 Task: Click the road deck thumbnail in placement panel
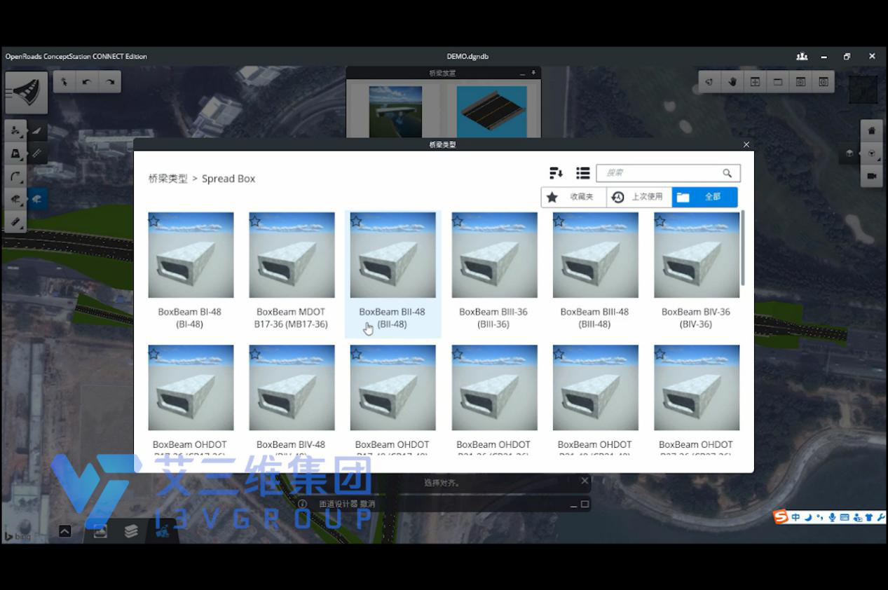pos(491,111)
